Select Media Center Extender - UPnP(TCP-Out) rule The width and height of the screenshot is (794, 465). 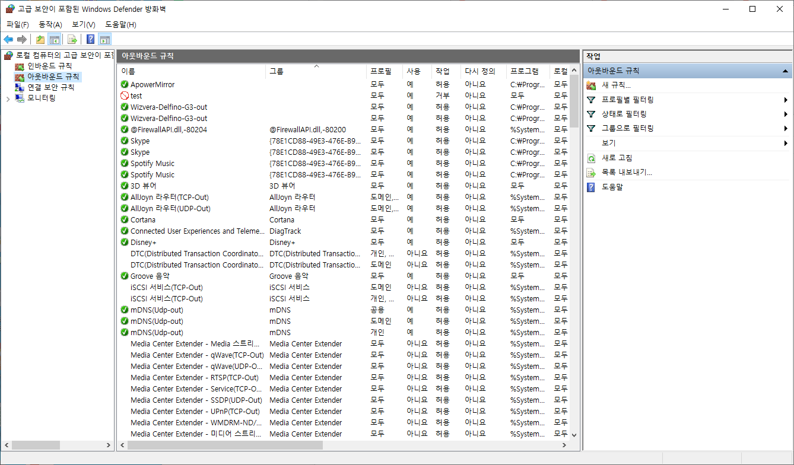point(195,411)
